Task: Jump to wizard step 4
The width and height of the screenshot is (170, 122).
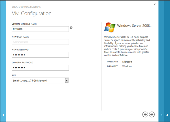Action: 167,115
